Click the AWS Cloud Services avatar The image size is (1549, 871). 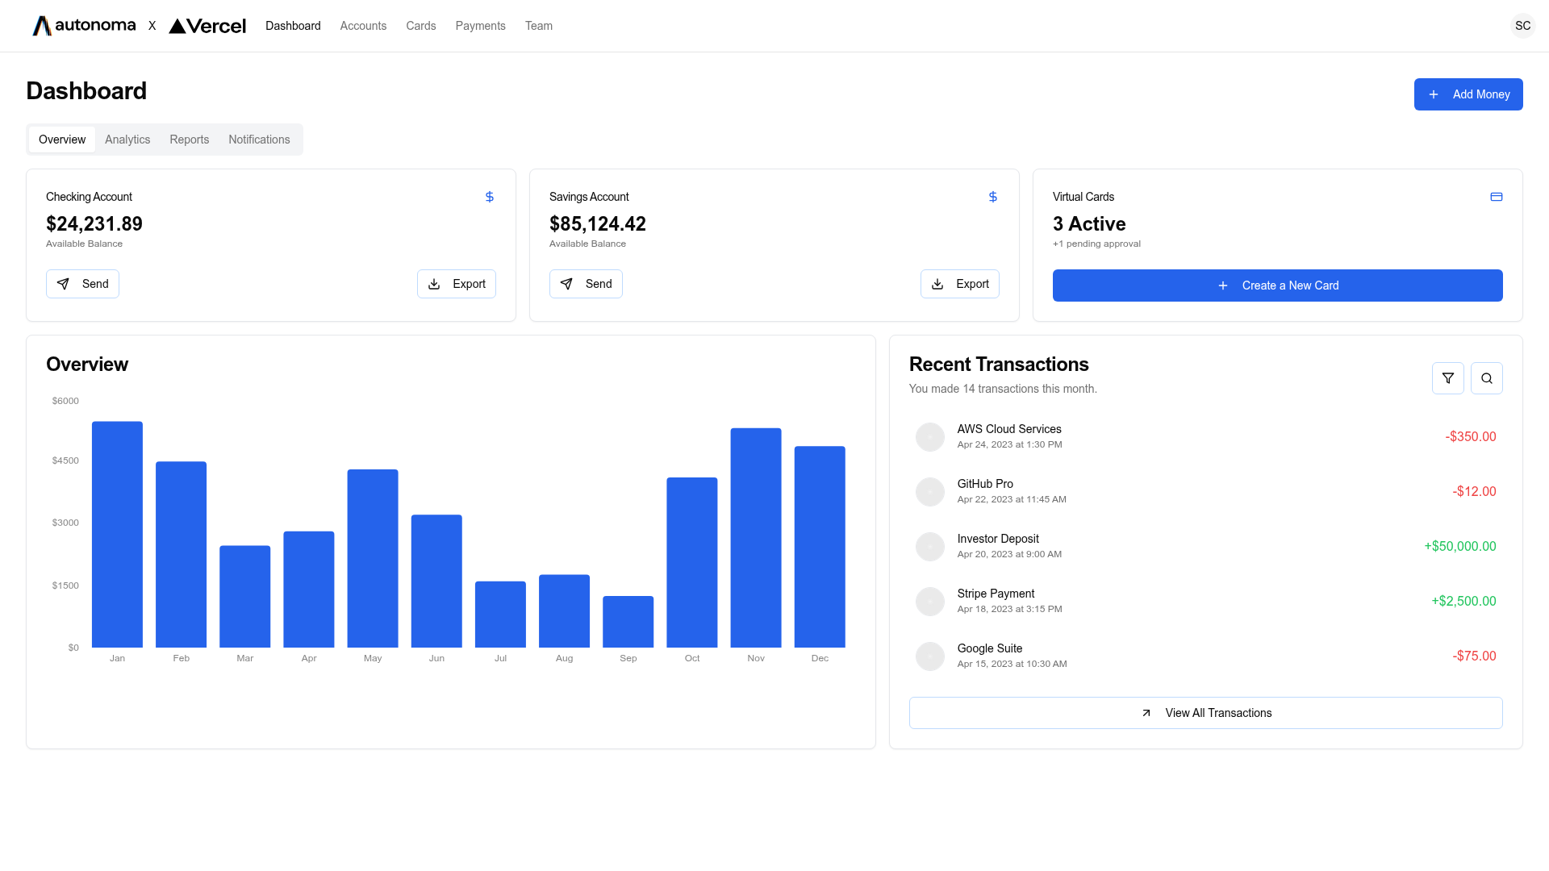pos(930,437)
